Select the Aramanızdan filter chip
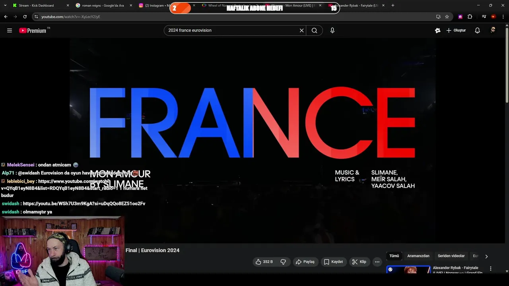 pyautogui.click(x=418, y=256)
